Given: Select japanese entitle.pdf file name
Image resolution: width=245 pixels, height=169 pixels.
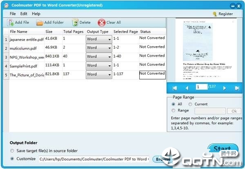Looking at the screenshot, I should [27, 40].
